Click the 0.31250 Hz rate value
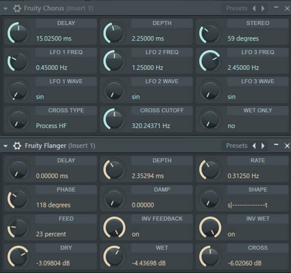This screenshot has width=291, height=273. click(243, 176)
